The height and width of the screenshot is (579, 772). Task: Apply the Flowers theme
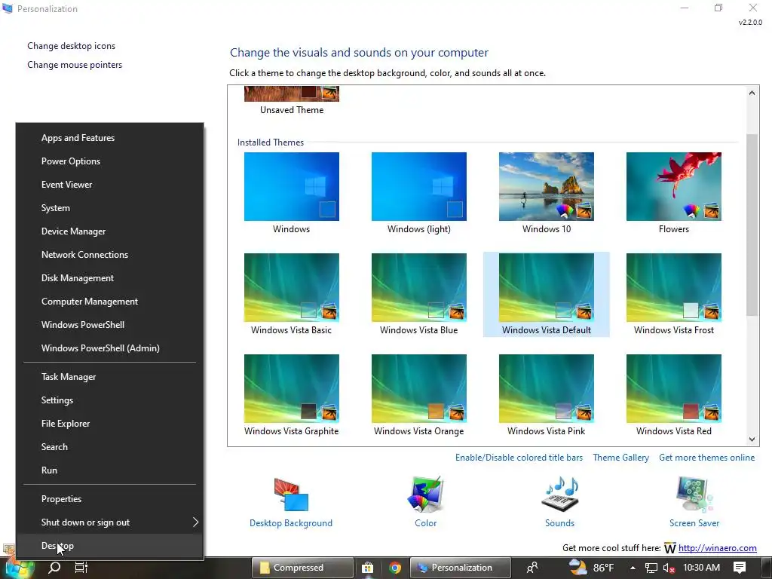(x=674, y=186)
